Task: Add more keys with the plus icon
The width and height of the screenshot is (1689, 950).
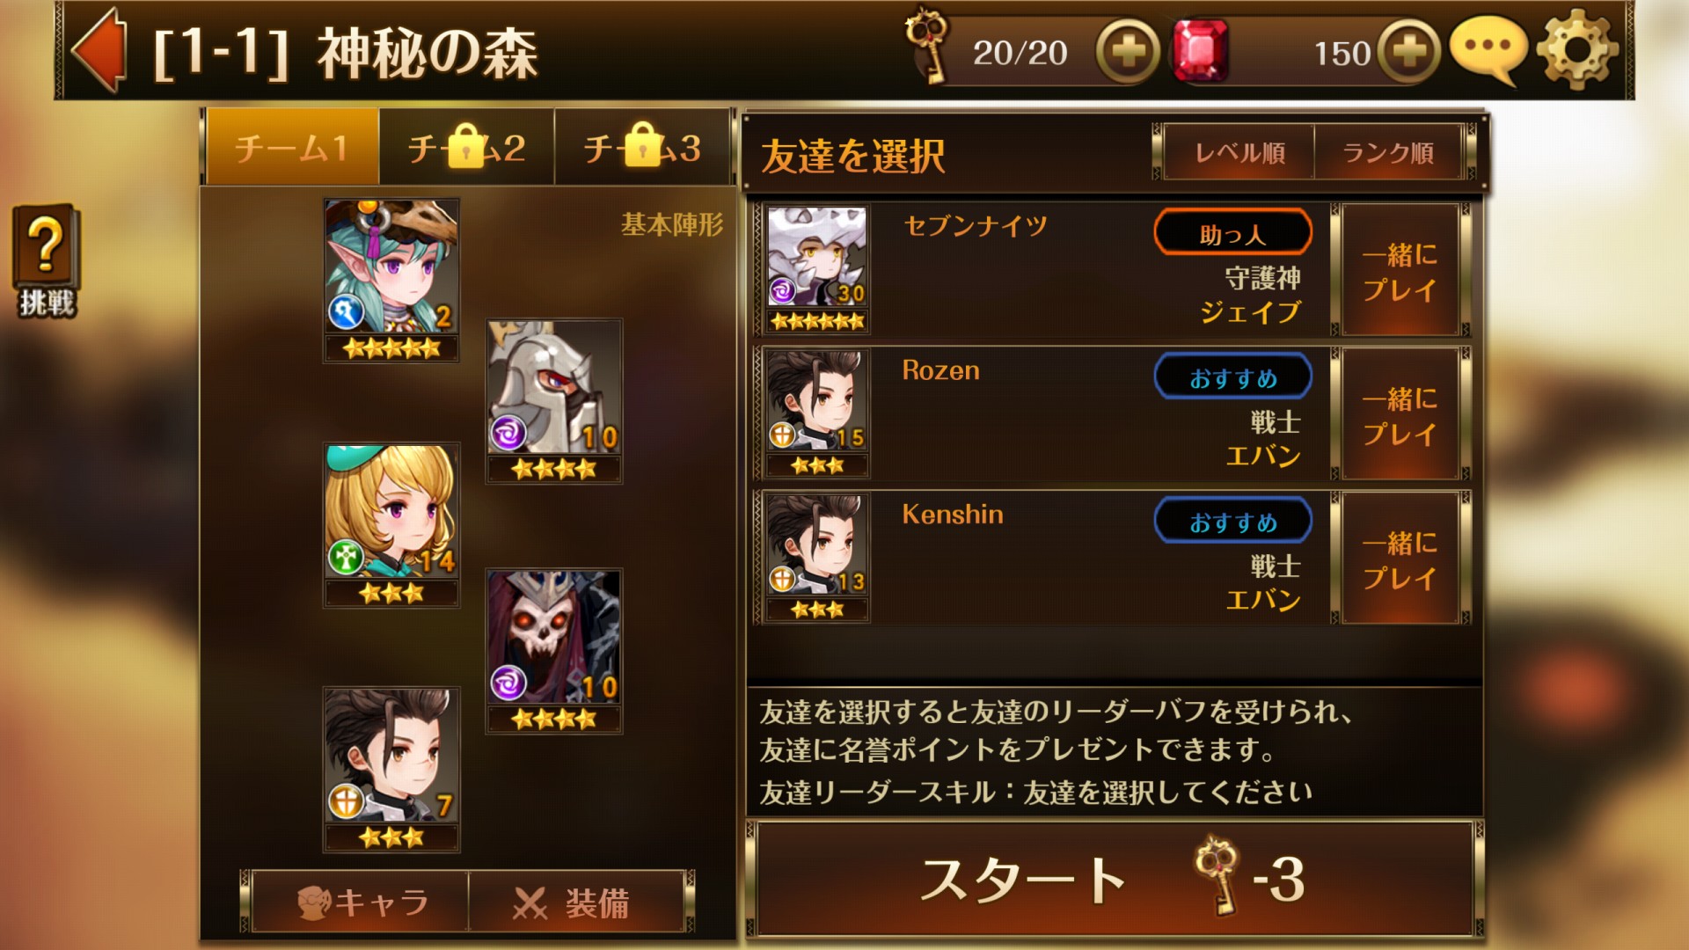Action: pyautogui.click(x=1128, y=52)
